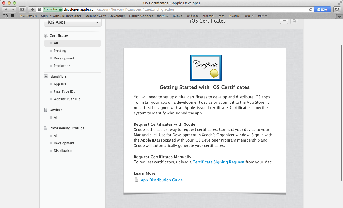The height and width of the screenshot is (208, 343).
Task: Click the Devices section phone icon
Action: 46,110
